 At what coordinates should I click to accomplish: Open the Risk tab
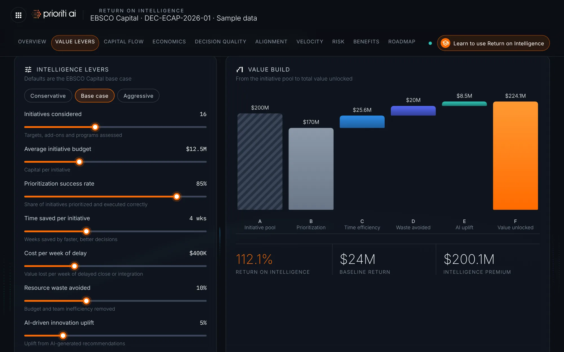point(338,42)
